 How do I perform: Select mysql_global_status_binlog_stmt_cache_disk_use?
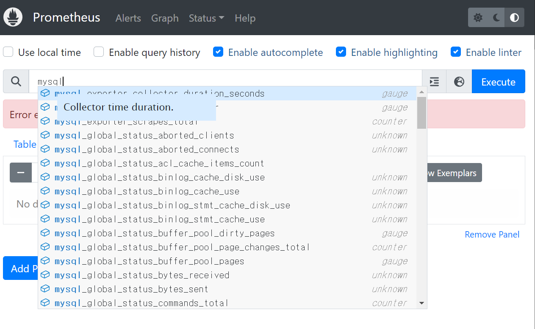point(227,205)
